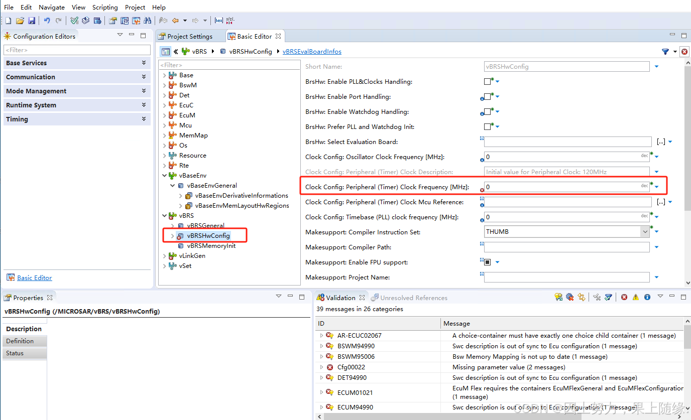Viewport: 691px width, 420px height.
Task: Create a new project with the New icon
Action: (x=8, y=21)
